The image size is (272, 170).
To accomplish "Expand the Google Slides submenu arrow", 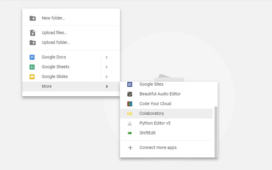I will [107, 76].
